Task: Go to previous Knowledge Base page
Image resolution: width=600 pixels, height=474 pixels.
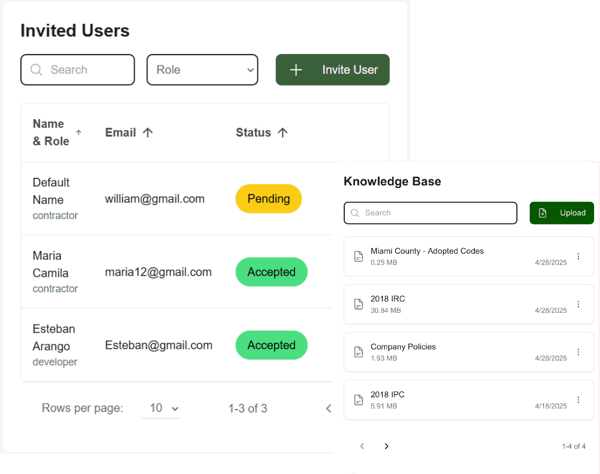Action: point(362,446)
